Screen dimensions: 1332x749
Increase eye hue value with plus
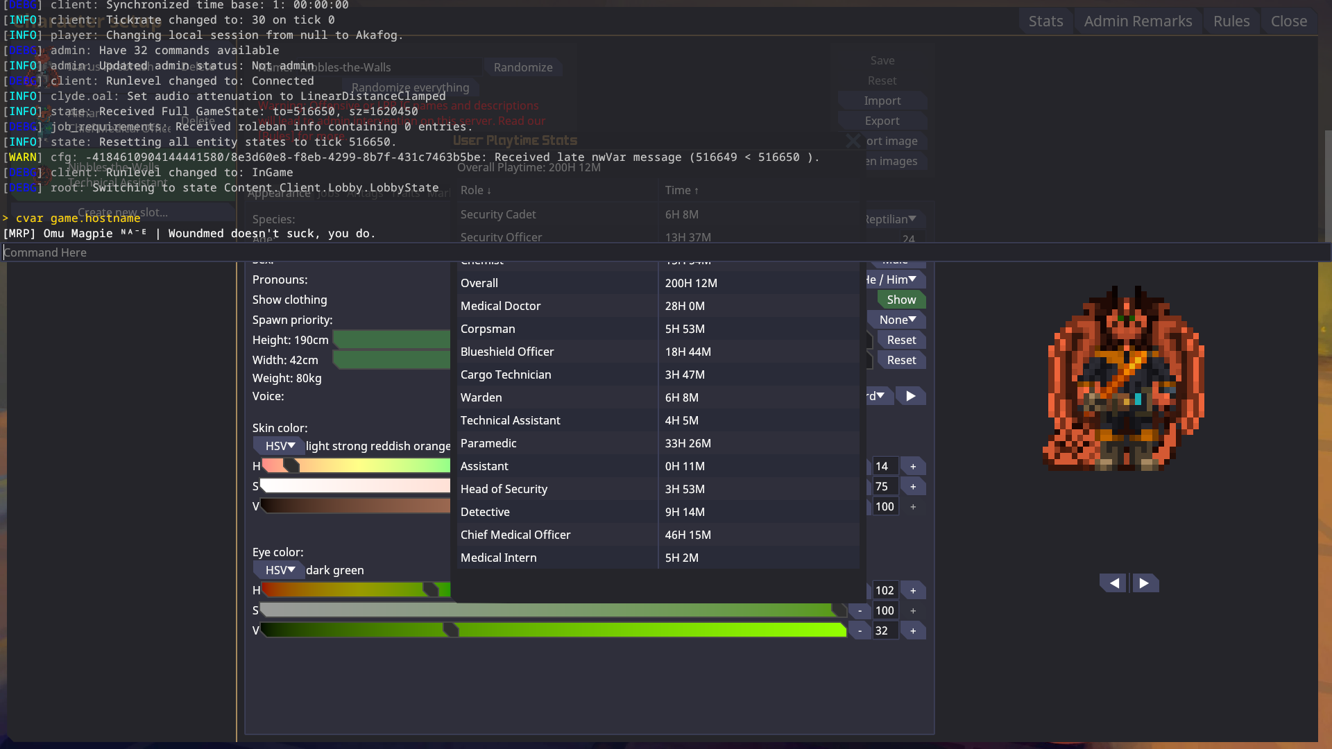pos(913,591)
